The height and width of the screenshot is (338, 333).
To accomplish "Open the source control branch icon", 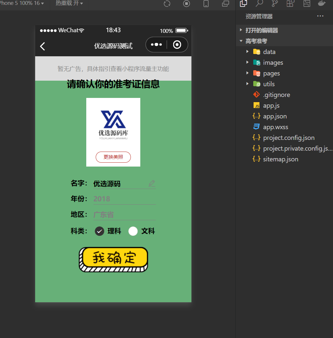I will (274, 4).
